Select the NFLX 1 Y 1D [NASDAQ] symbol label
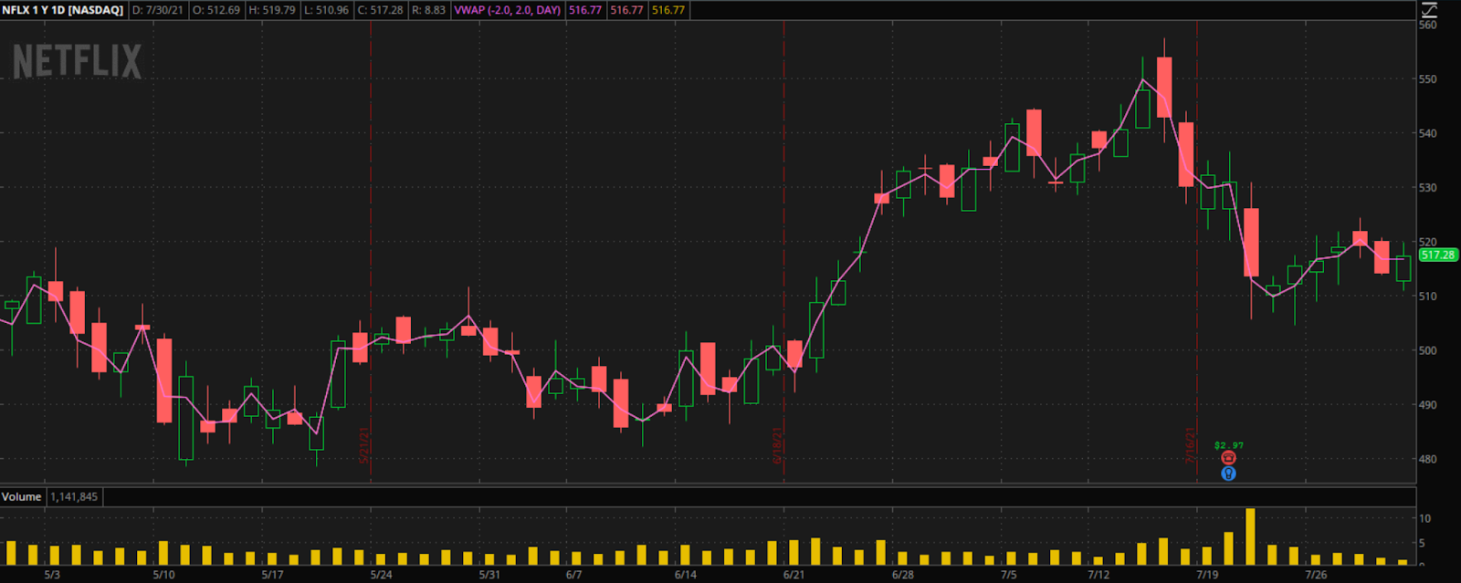The width and height of the screenshot is (1461, 583). [63, 10]
